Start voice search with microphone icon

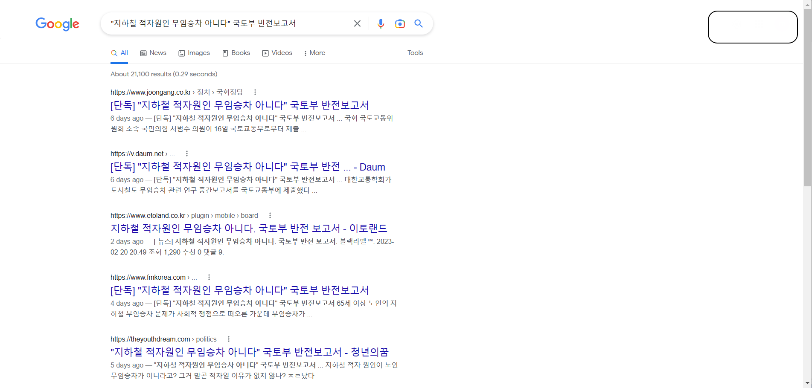pyautogui.click(x=381, y=23)
